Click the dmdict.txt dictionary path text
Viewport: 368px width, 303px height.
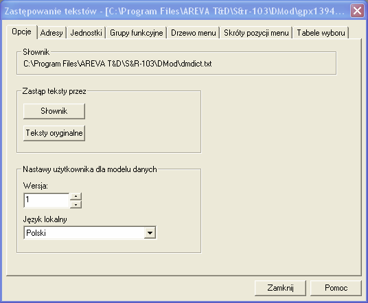[x=117, y=64]
